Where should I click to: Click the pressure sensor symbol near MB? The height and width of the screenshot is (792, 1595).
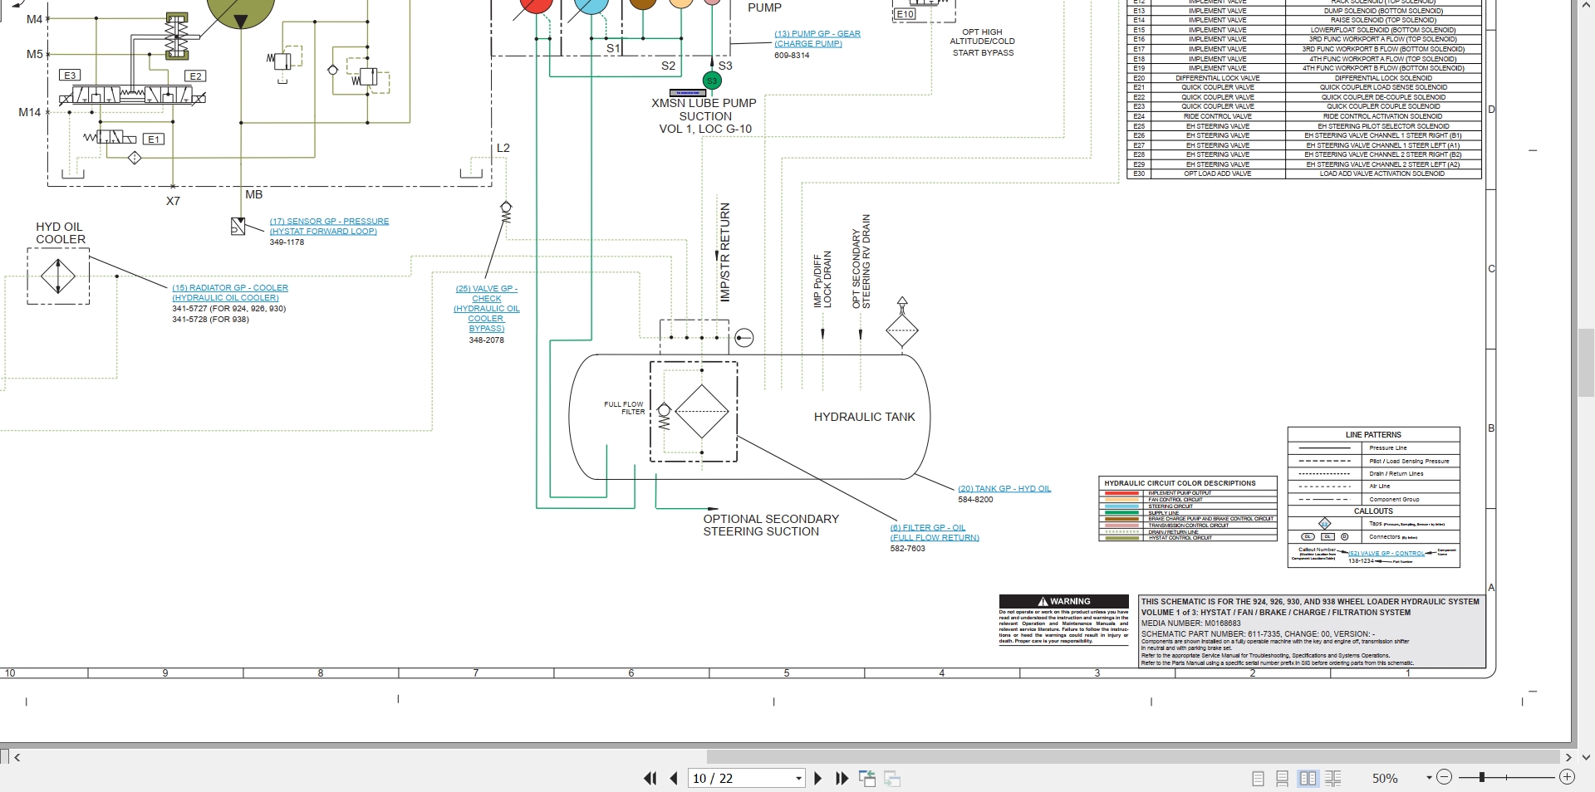[238, 227]
